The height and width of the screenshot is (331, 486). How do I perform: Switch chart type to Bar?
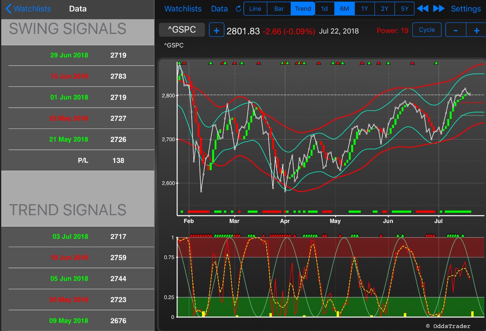[279, 9]
